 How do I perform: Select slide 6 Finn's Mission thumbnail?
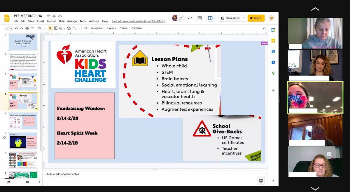[23, 141]
